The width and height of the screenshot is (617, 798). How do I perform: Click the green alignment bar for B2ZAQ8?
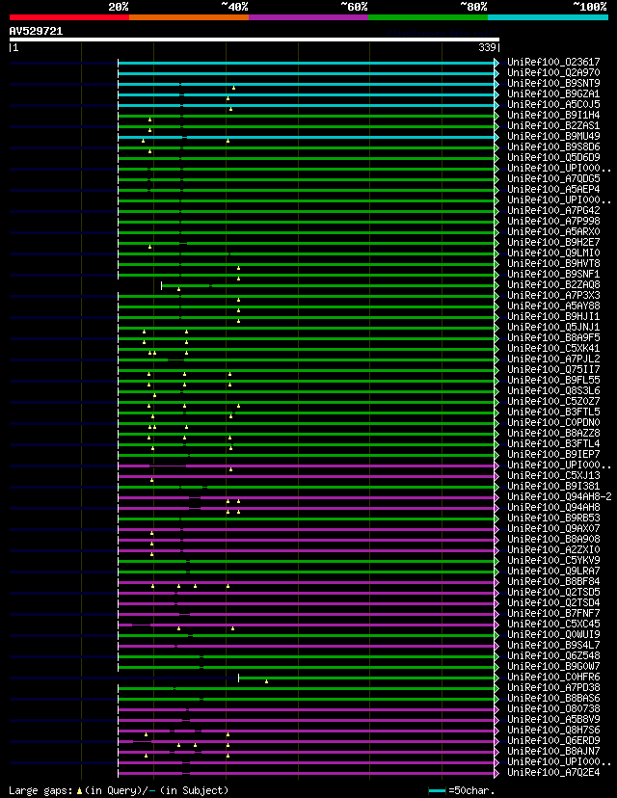pos(328,285)
